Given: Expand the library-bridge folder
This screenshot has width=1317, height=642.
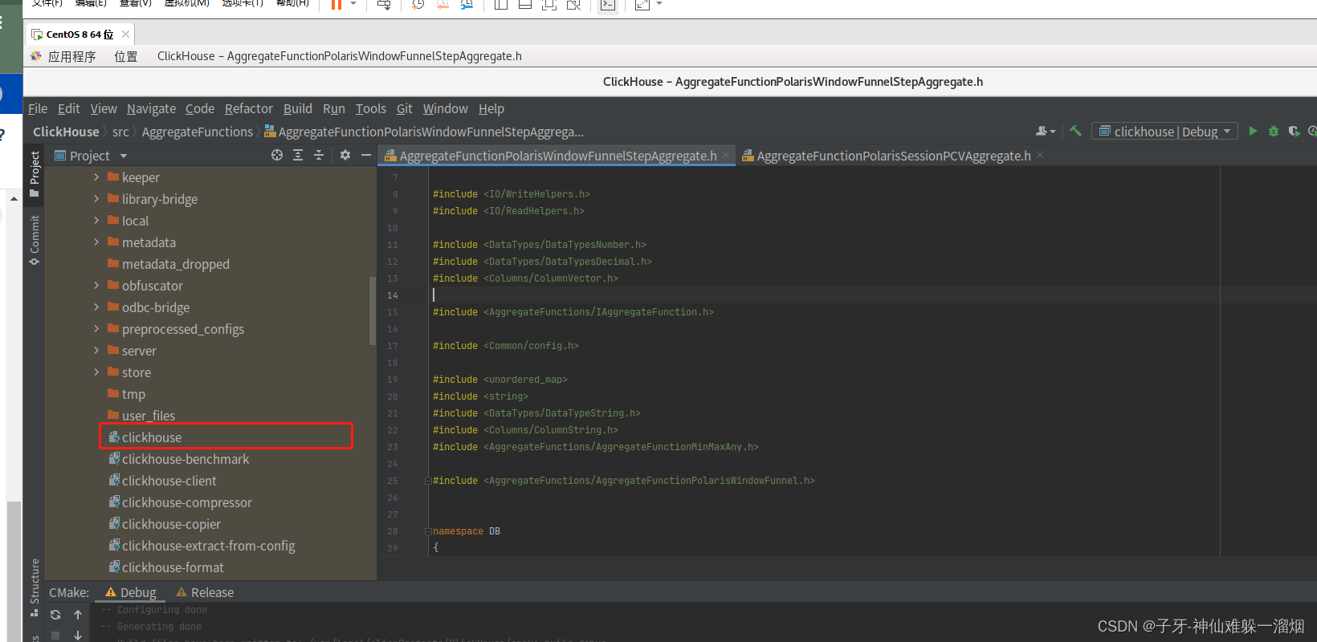Looking at the screenshot, I should tap(96, 198).
